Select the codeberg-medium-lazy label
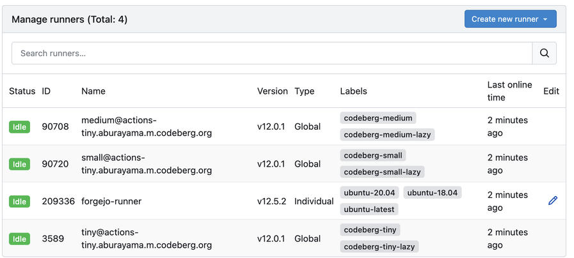Viewport: 574px width, 258px height. click(388, 135)
